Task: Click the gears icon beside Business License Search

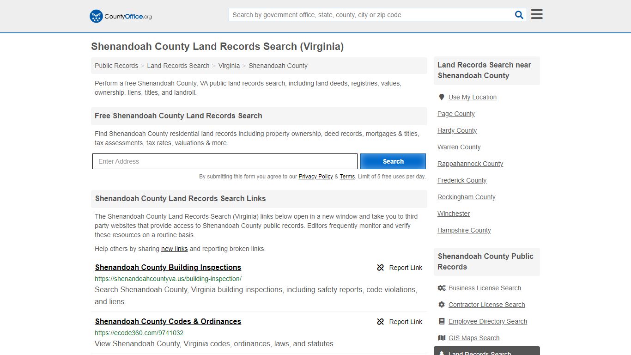Action: (442, 288)
